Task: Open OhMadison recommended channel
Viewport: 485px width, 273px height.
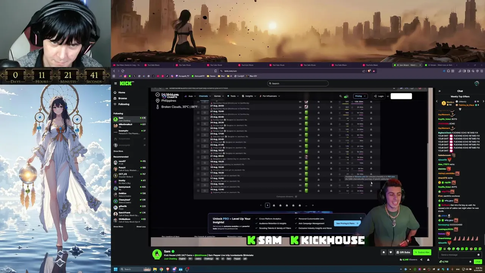Action: tap(129, 220)
